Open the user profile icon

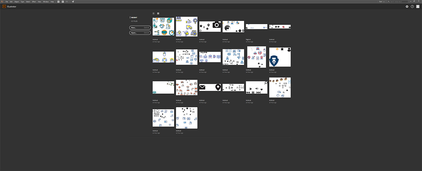tap(418, 6)
